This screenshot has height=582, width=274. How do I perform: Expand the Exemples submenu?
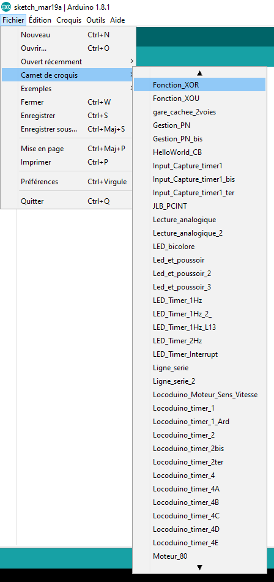[x=68, y=89]
